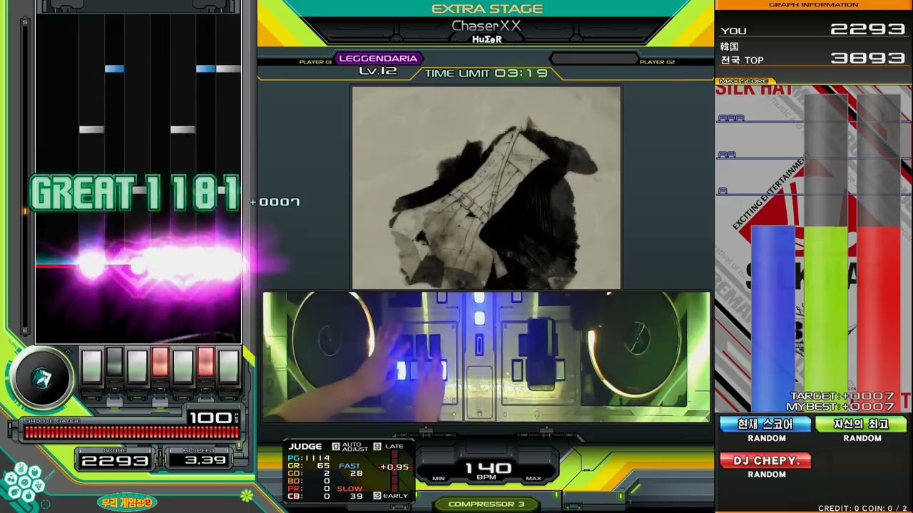Click the 100% gauge readout
The height and width of the screenshot is (513, 913).
(212, 418)
